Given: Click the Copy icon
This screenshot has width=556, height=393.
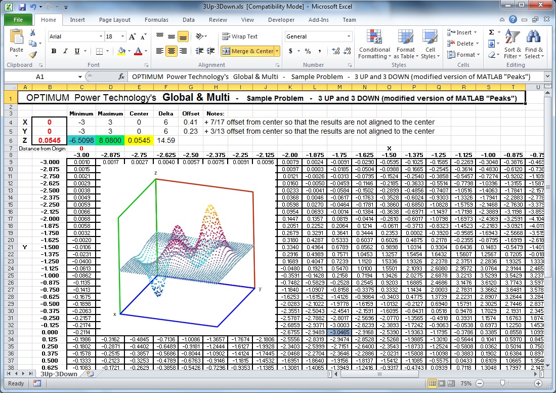Looking at the screenshot, I should 32,44.
